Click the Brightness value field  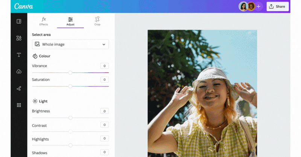pos(105,111)
